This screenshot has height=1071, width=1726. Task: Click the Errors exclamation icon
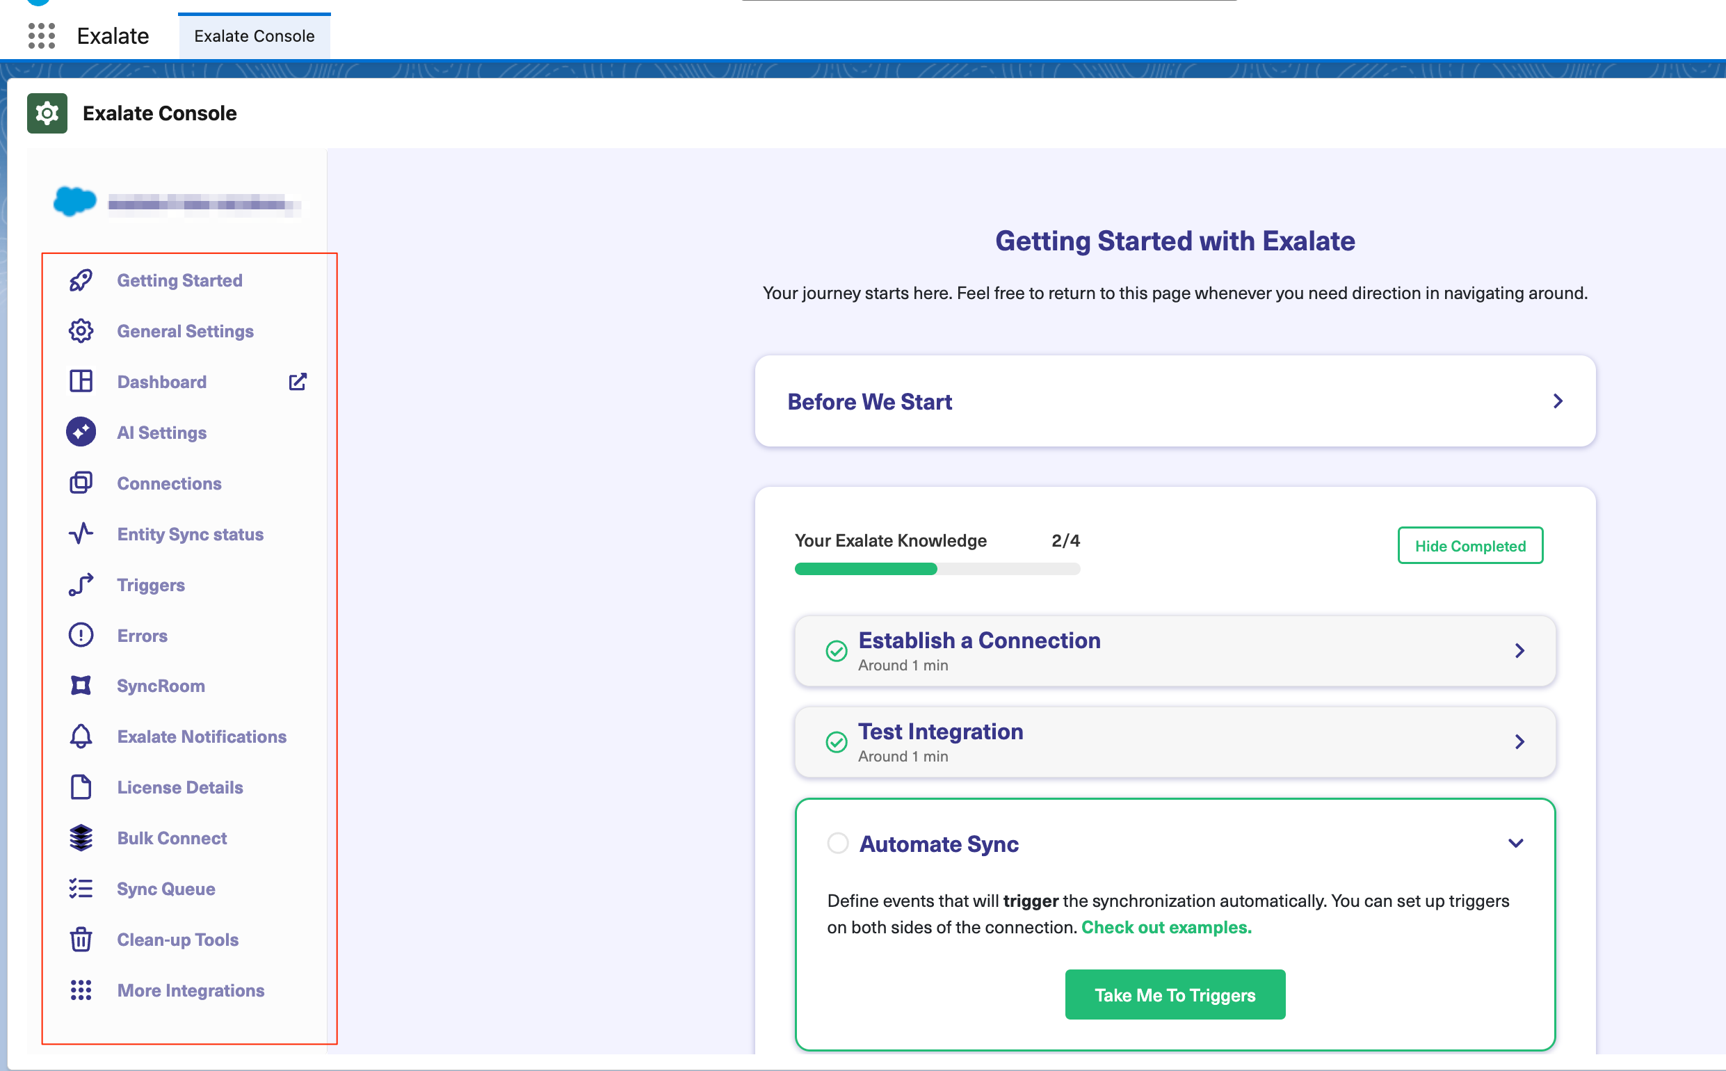pos(81,636)
